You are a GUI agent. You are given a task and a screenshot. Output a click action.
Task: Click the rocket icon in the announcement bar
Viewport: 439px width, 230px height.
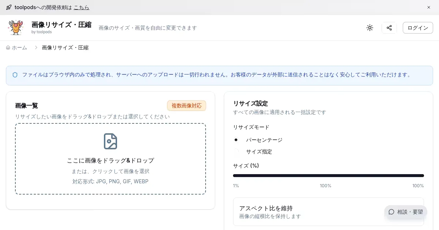click(x=9, y=7)
